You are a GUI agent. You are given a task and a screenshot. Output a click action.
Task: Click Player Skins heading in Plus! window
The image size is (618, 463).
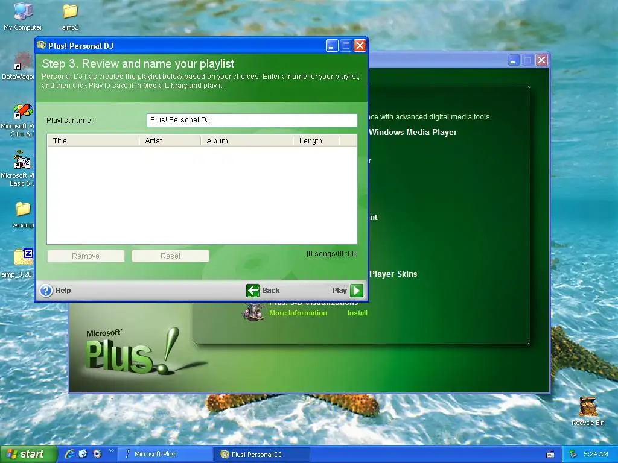(393, 274)
